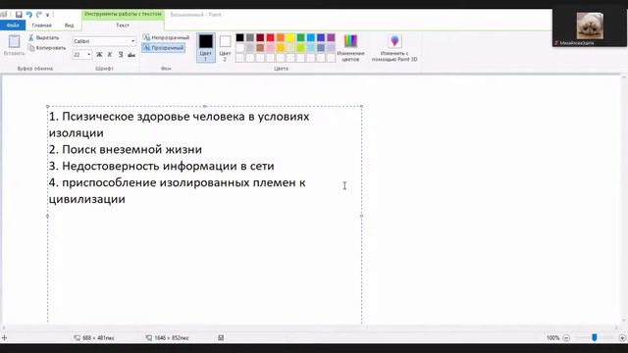The height and width of the screenshot is (353, 628).
Task: Click the zoom in plus button
Action: coord(622,338)
